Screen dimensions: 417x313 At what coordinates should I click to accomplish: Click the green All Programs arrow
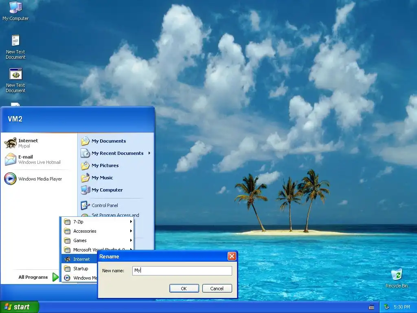[55, 277]
